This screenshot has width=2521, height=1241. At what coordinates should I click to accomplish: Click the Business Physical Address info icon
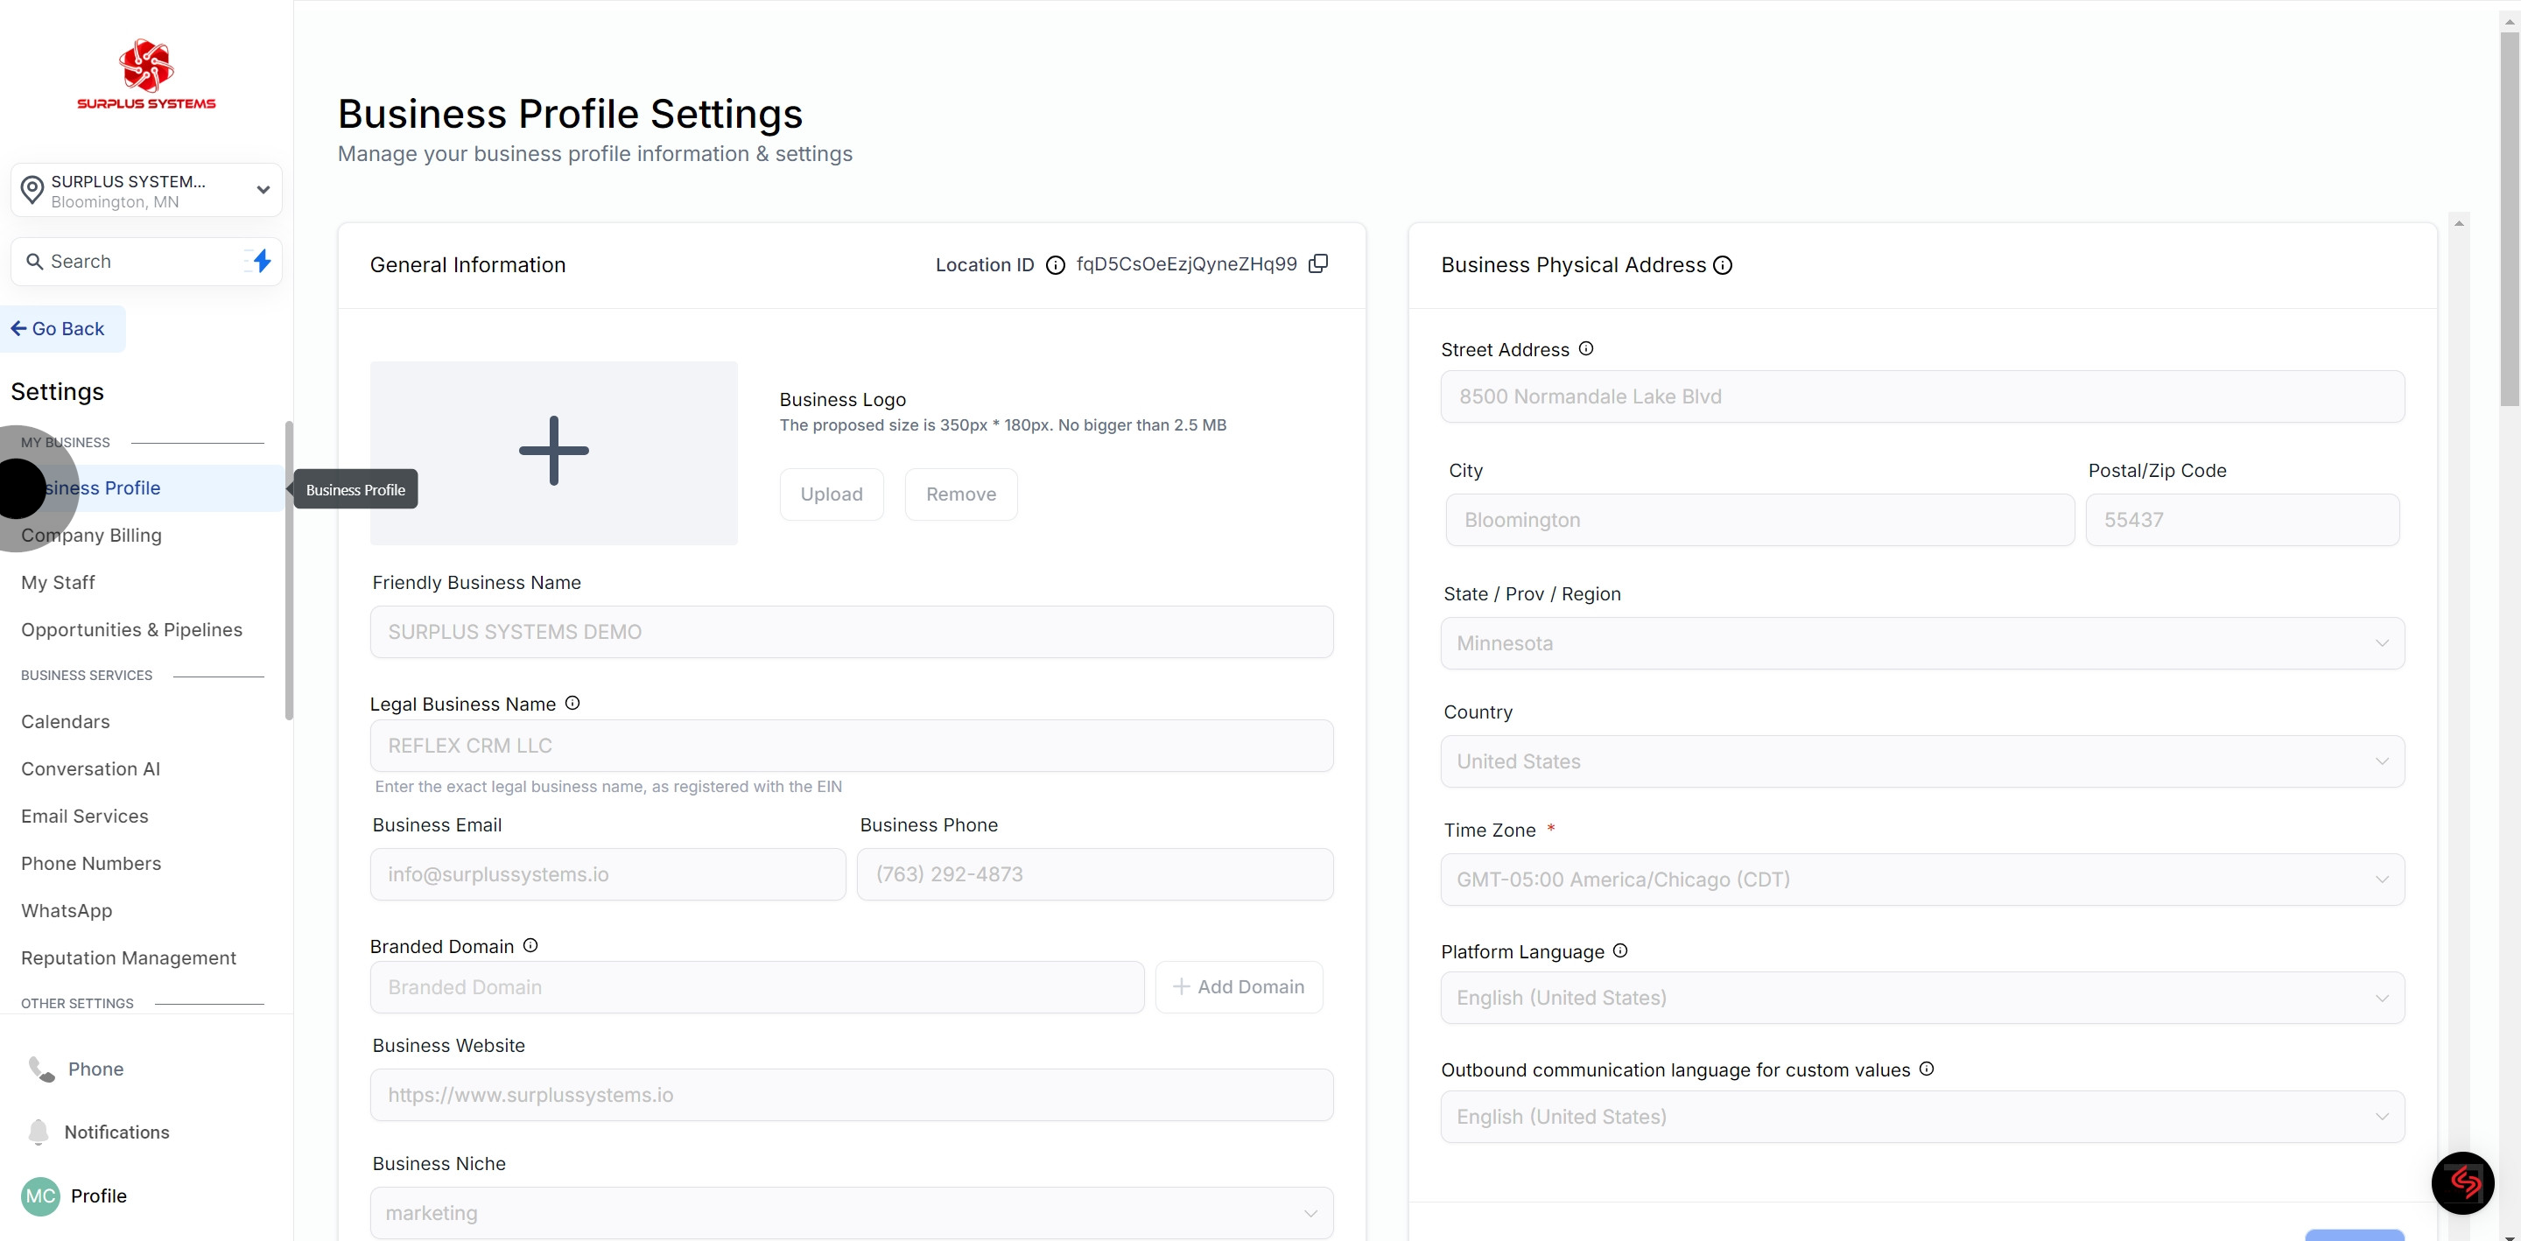(1723, 265)
